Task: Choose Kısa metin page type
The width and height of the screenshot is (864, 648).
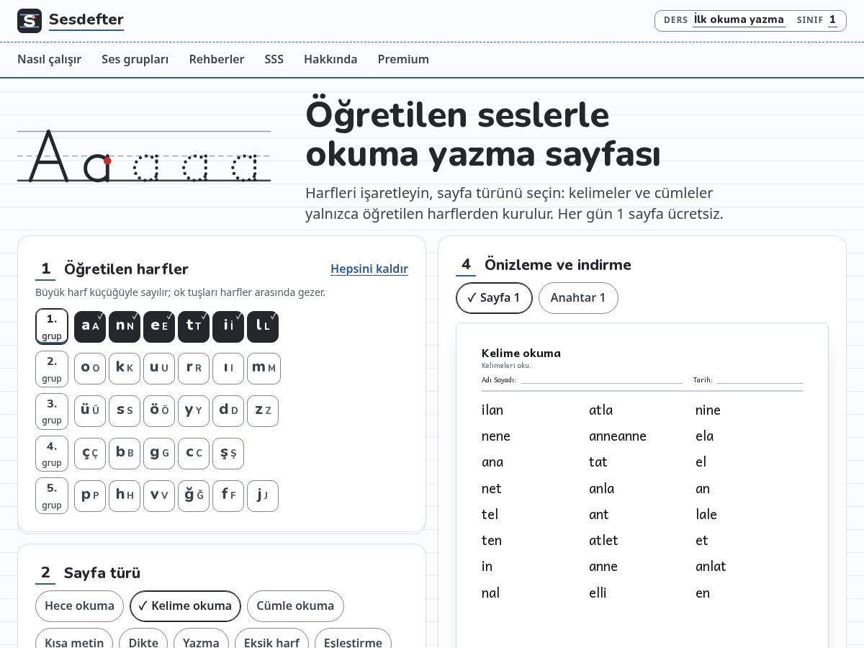Action: 74,639
